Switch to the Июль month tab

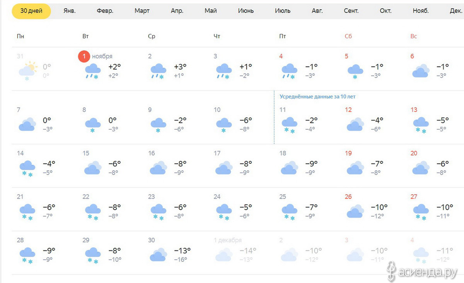point(283,11)
